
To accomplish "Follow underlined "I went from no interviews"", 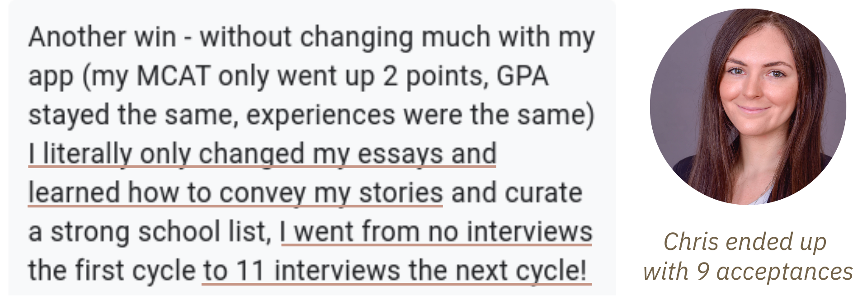I will click(x=436, y=232).
